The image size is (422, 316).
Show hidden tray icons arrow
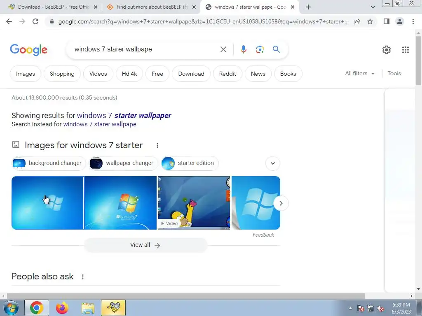[x=350, y=309]
